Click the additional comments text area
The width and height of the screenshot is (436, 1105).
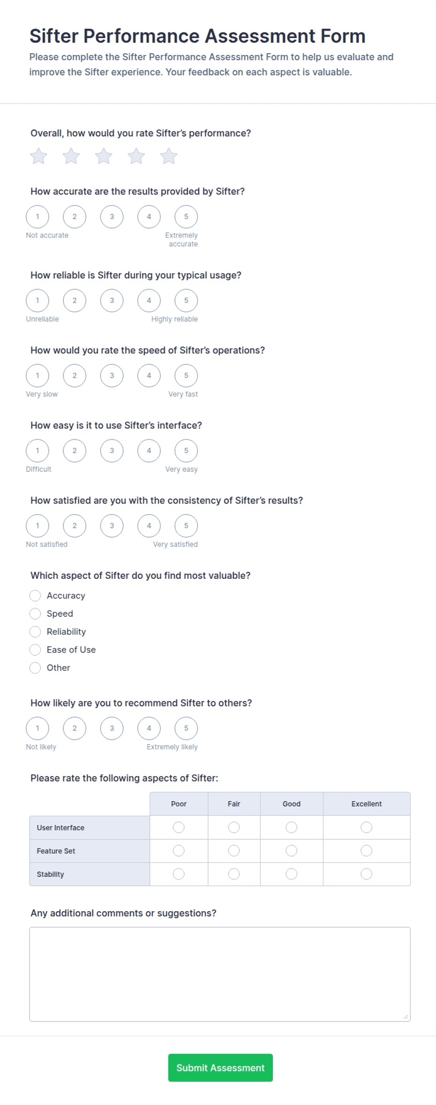[x=220, y=974]
